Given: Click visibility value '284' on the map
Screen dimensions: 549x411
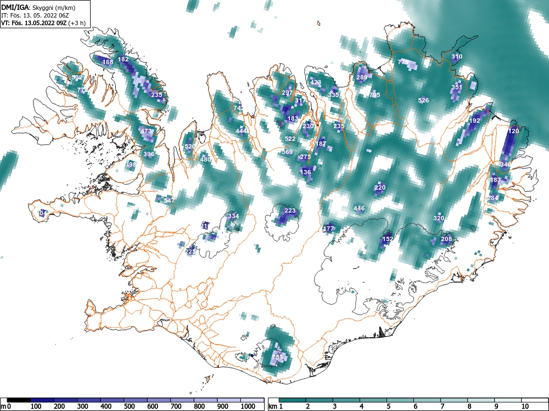Looking at the screenshot, I should point(492,198).
